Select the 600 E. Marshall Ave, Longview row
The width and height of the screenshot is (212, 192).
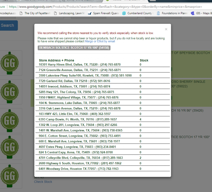click(102, 141)
